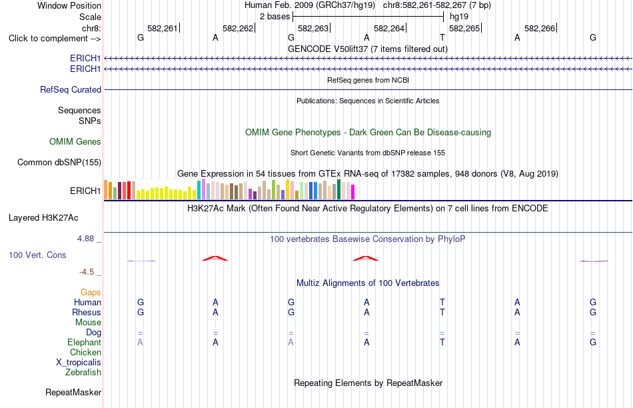Click the '2 bases' scale bar label
The width and height of the screenshot is (633, 408).
tap(275, 17)
